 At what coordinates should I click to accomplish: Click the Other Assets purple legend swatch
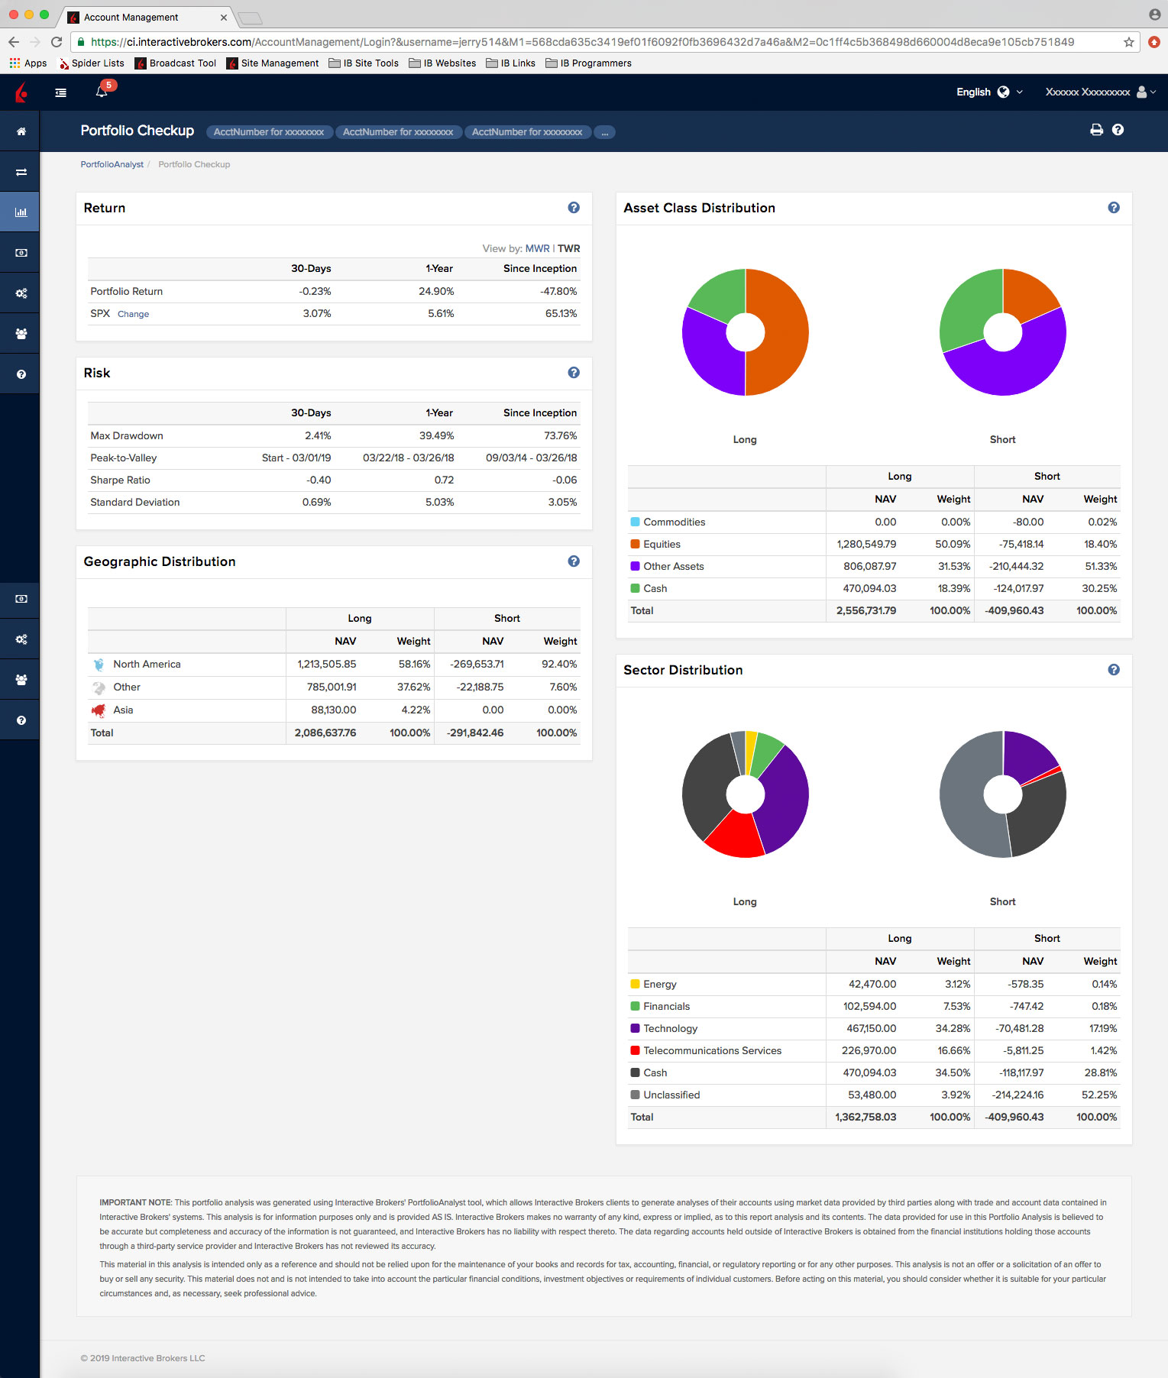click(635, 566)
